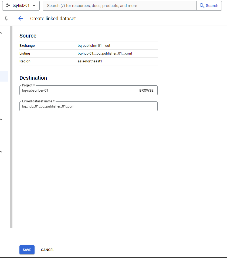Click the pin navigation icon
Screen dimensions: 227x258
click(x=6, y=19)
